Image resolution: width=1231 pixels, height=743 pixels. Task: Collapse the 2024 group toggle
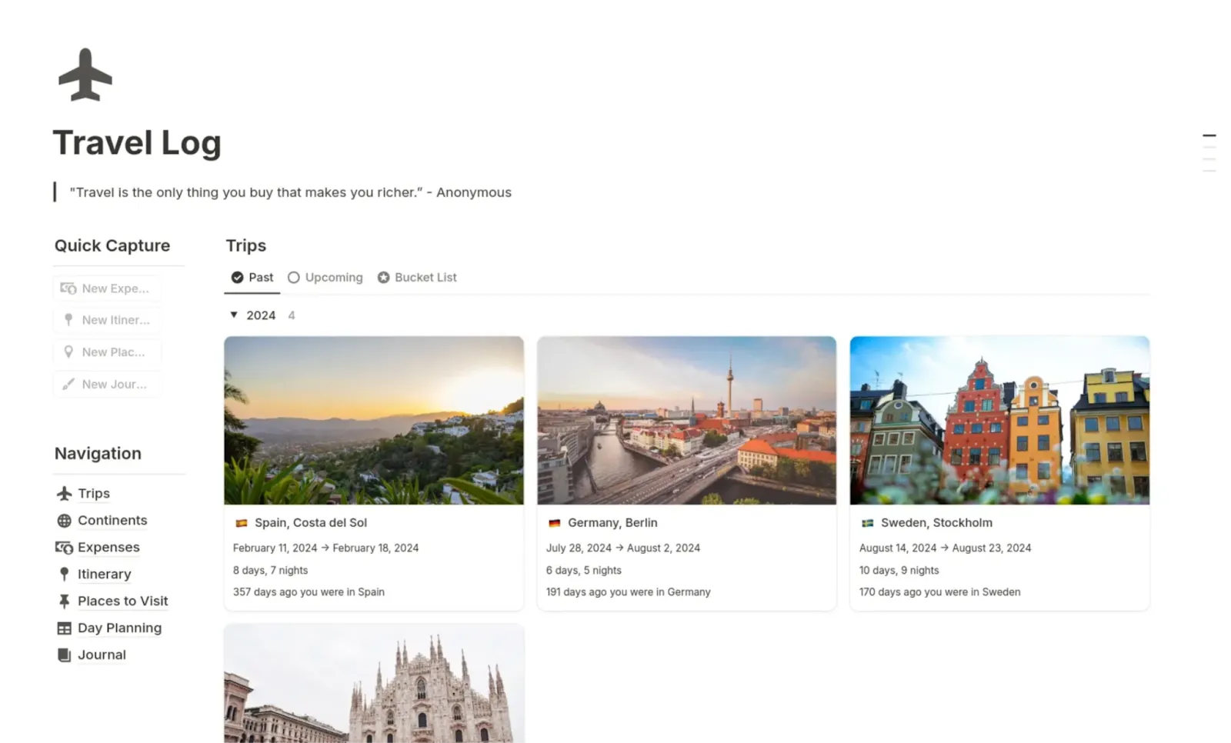234,315
